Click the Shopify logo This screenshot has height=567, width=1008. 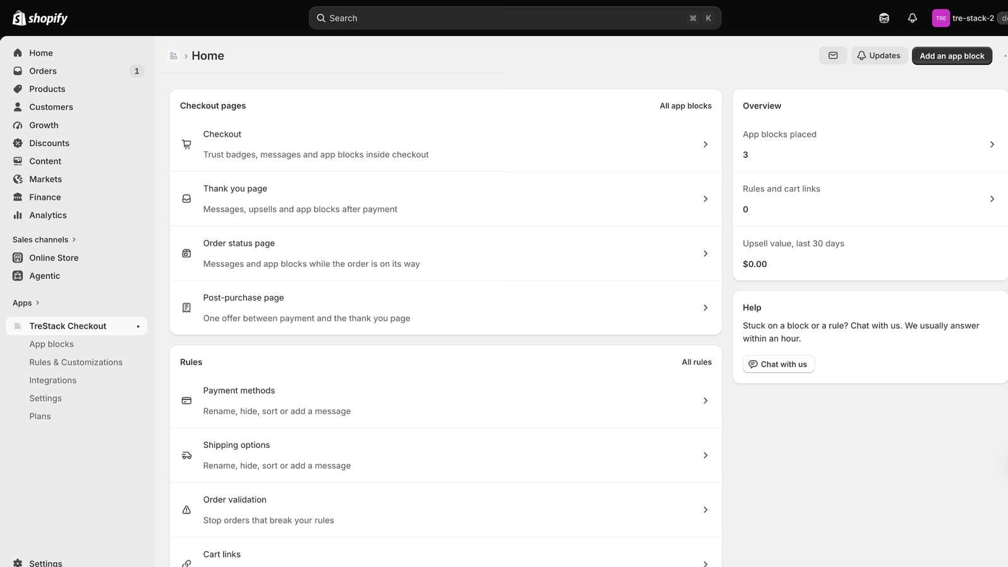coord(40,18)
